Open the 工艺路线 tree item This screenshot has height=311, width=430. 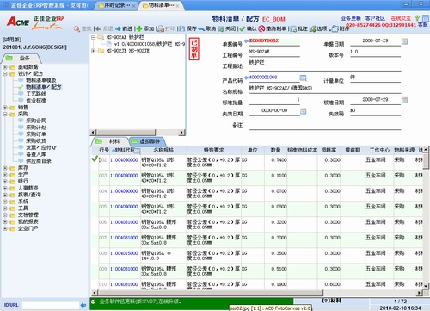point(36,94)
